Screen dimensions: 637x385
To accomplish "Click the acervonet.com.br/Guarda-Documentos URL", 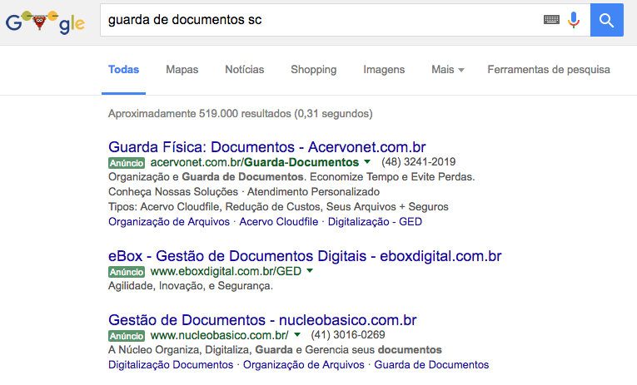I will (x=255, y=162).
